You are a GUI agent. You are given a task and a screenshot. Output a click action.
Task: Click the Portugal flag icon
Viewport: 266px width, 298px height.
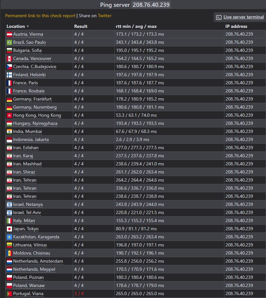click(x=9, y=294)
